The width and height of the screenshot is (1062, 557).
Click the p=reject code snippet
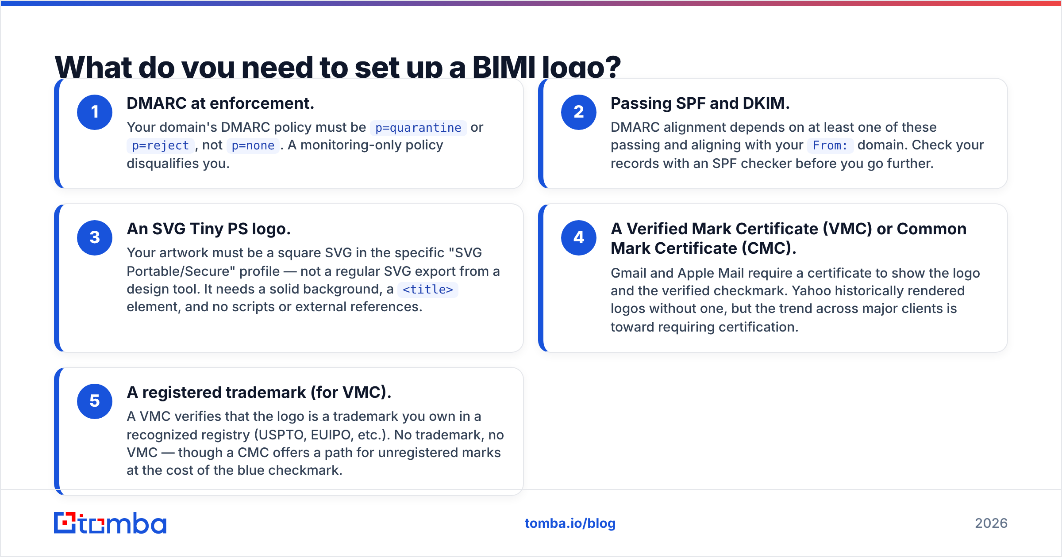coord(160,145)
